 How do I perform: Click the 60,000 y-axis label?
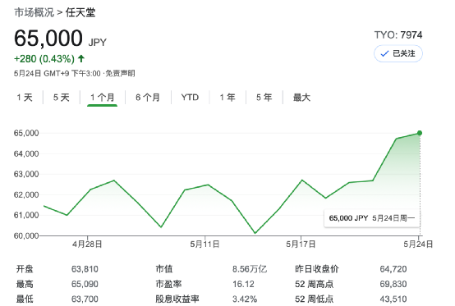click(26, 235)
